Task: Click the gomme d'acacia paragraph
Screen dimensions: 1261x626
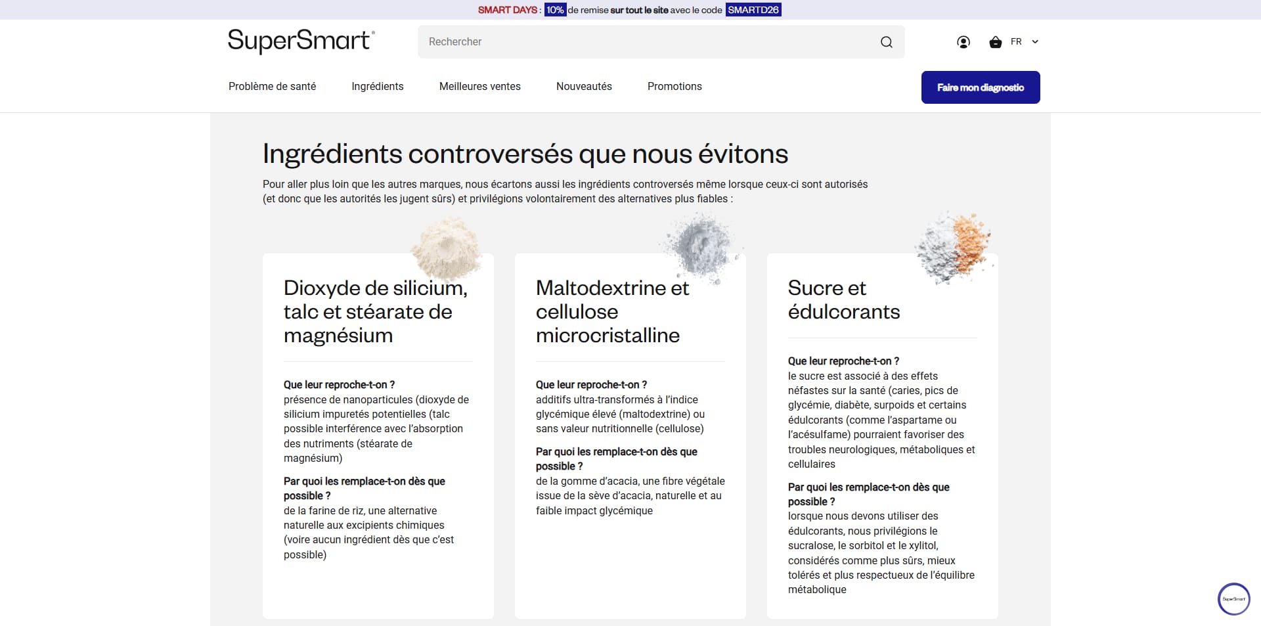Action: pyautogui.click(x=630, y=496)
